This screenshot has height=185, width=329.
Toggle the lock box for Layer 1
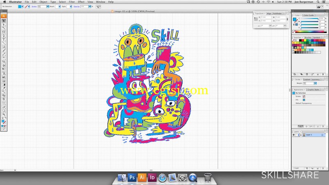click(x=297, y=135)
